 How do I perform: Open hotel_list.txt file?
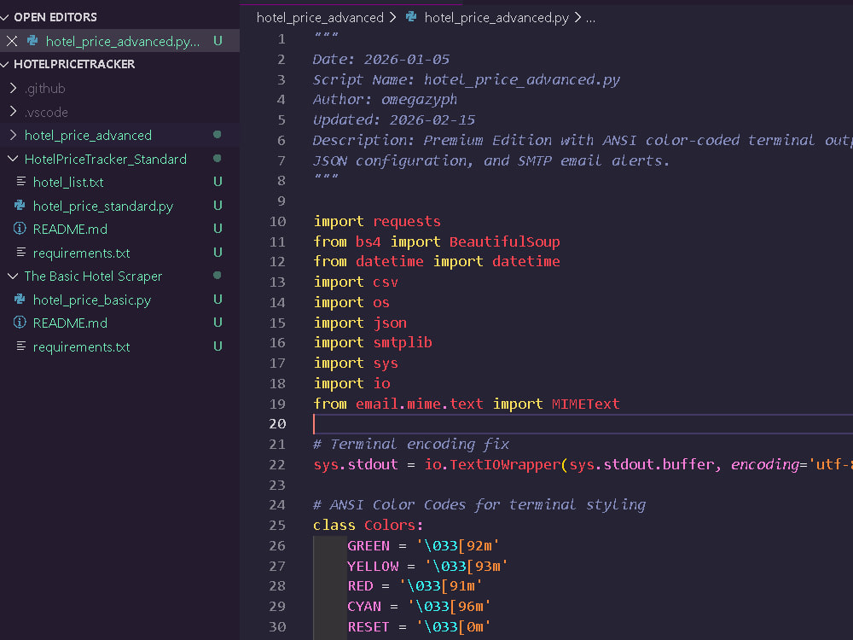click(x=68, y=183)
